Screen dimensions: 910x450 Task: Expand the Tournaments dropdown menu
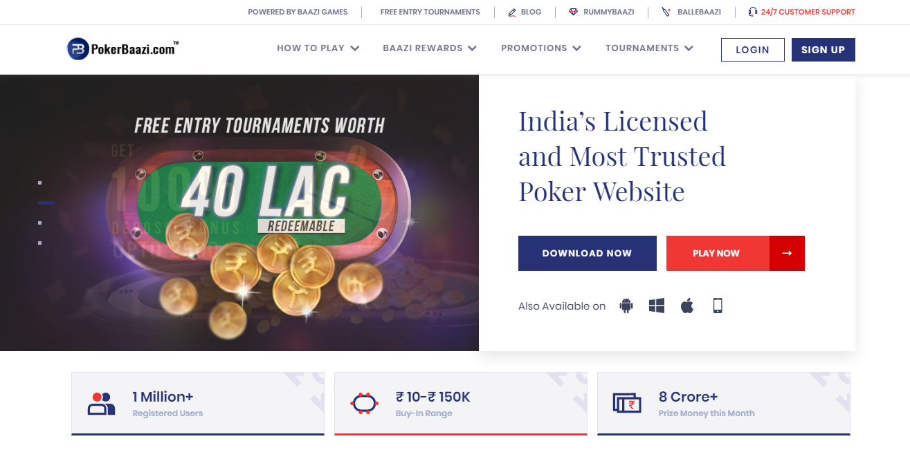649,48
